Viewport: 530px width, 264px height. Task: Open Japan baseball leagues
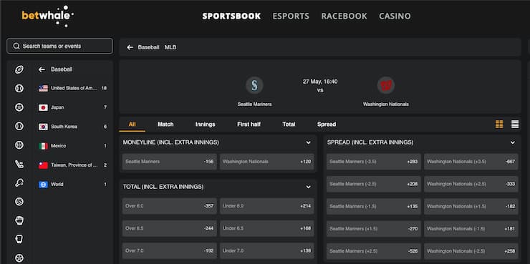[73, 108]
